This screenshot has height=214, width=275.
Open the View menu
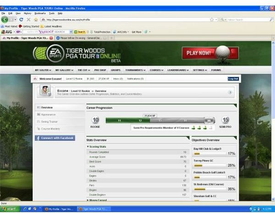tap(18, 13)
